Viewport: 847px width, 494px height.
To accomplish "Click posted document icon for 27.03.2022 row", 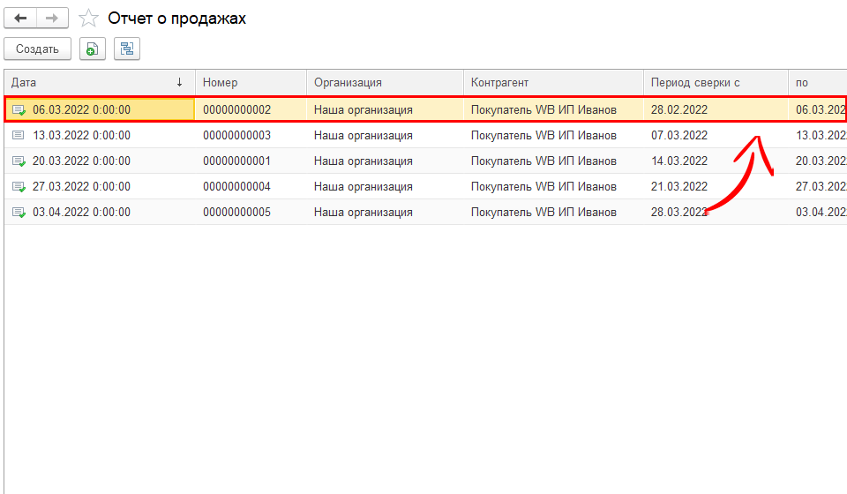I will click(19, 187).
